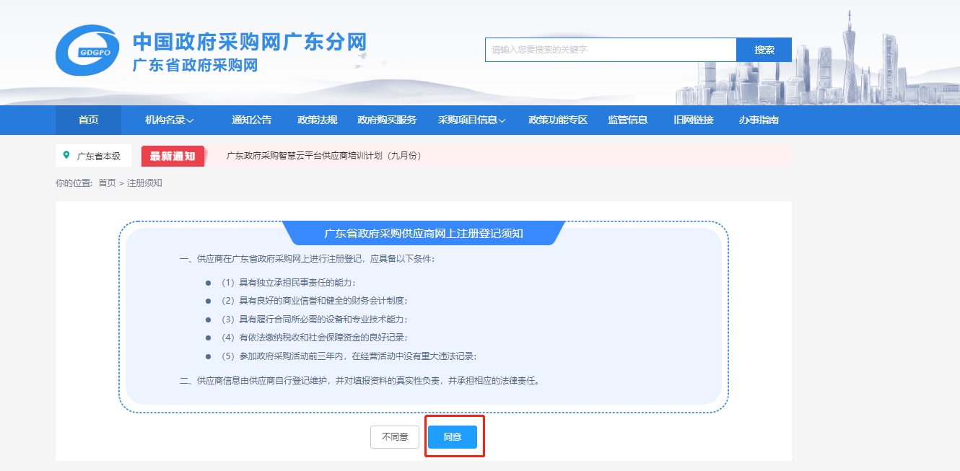This screenshot has height=471, width=960.
Task: Click heading 广东省政府采购供应商网上注册登记须知
Action: click(x=424, y=234)
